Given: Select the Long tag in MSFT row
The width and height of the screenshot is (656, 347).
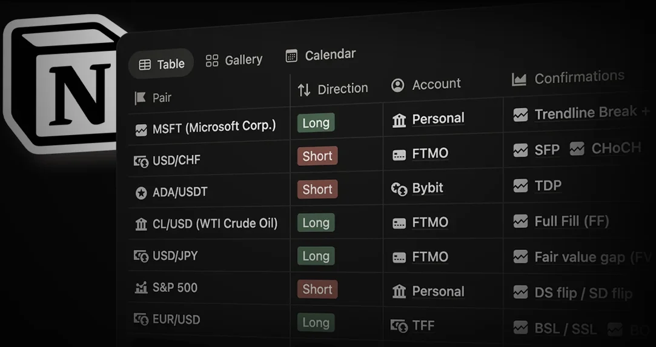Looking at the screenshot, I should [x=316, y=123].
